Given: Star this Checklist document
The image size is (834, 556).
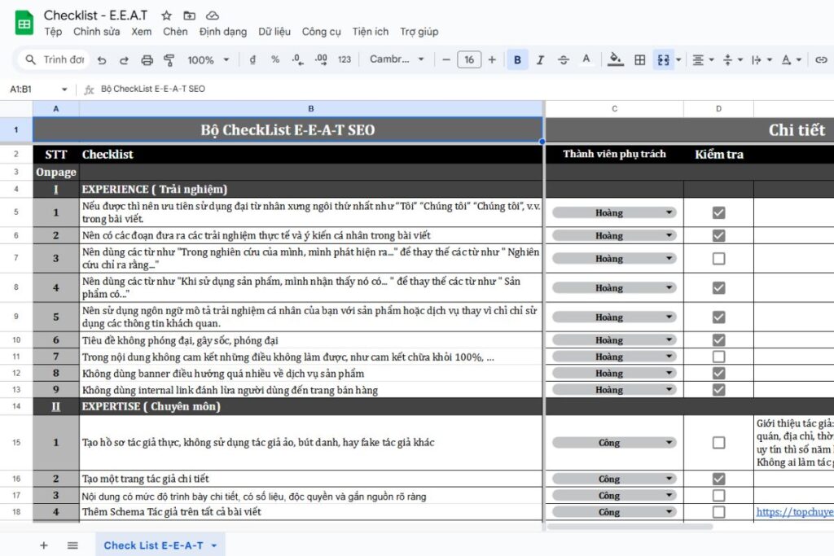Looking at the screenshot, I should (x=166, y=15).
